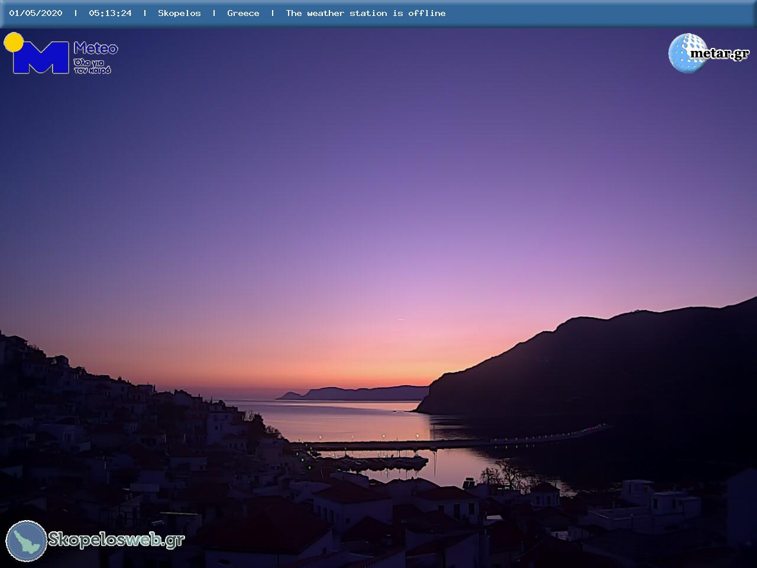Click the Skopelosweb.gr text
The image size is (757, 568).
click(x=117, y=540)
